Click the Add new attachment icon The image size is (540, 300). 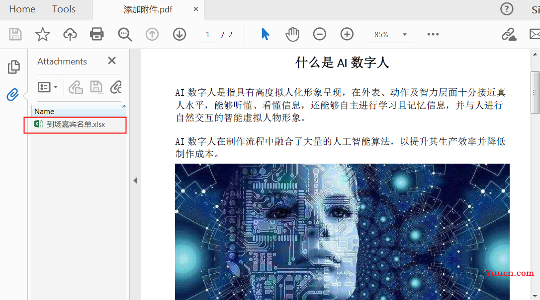click(x=116, y=87)
